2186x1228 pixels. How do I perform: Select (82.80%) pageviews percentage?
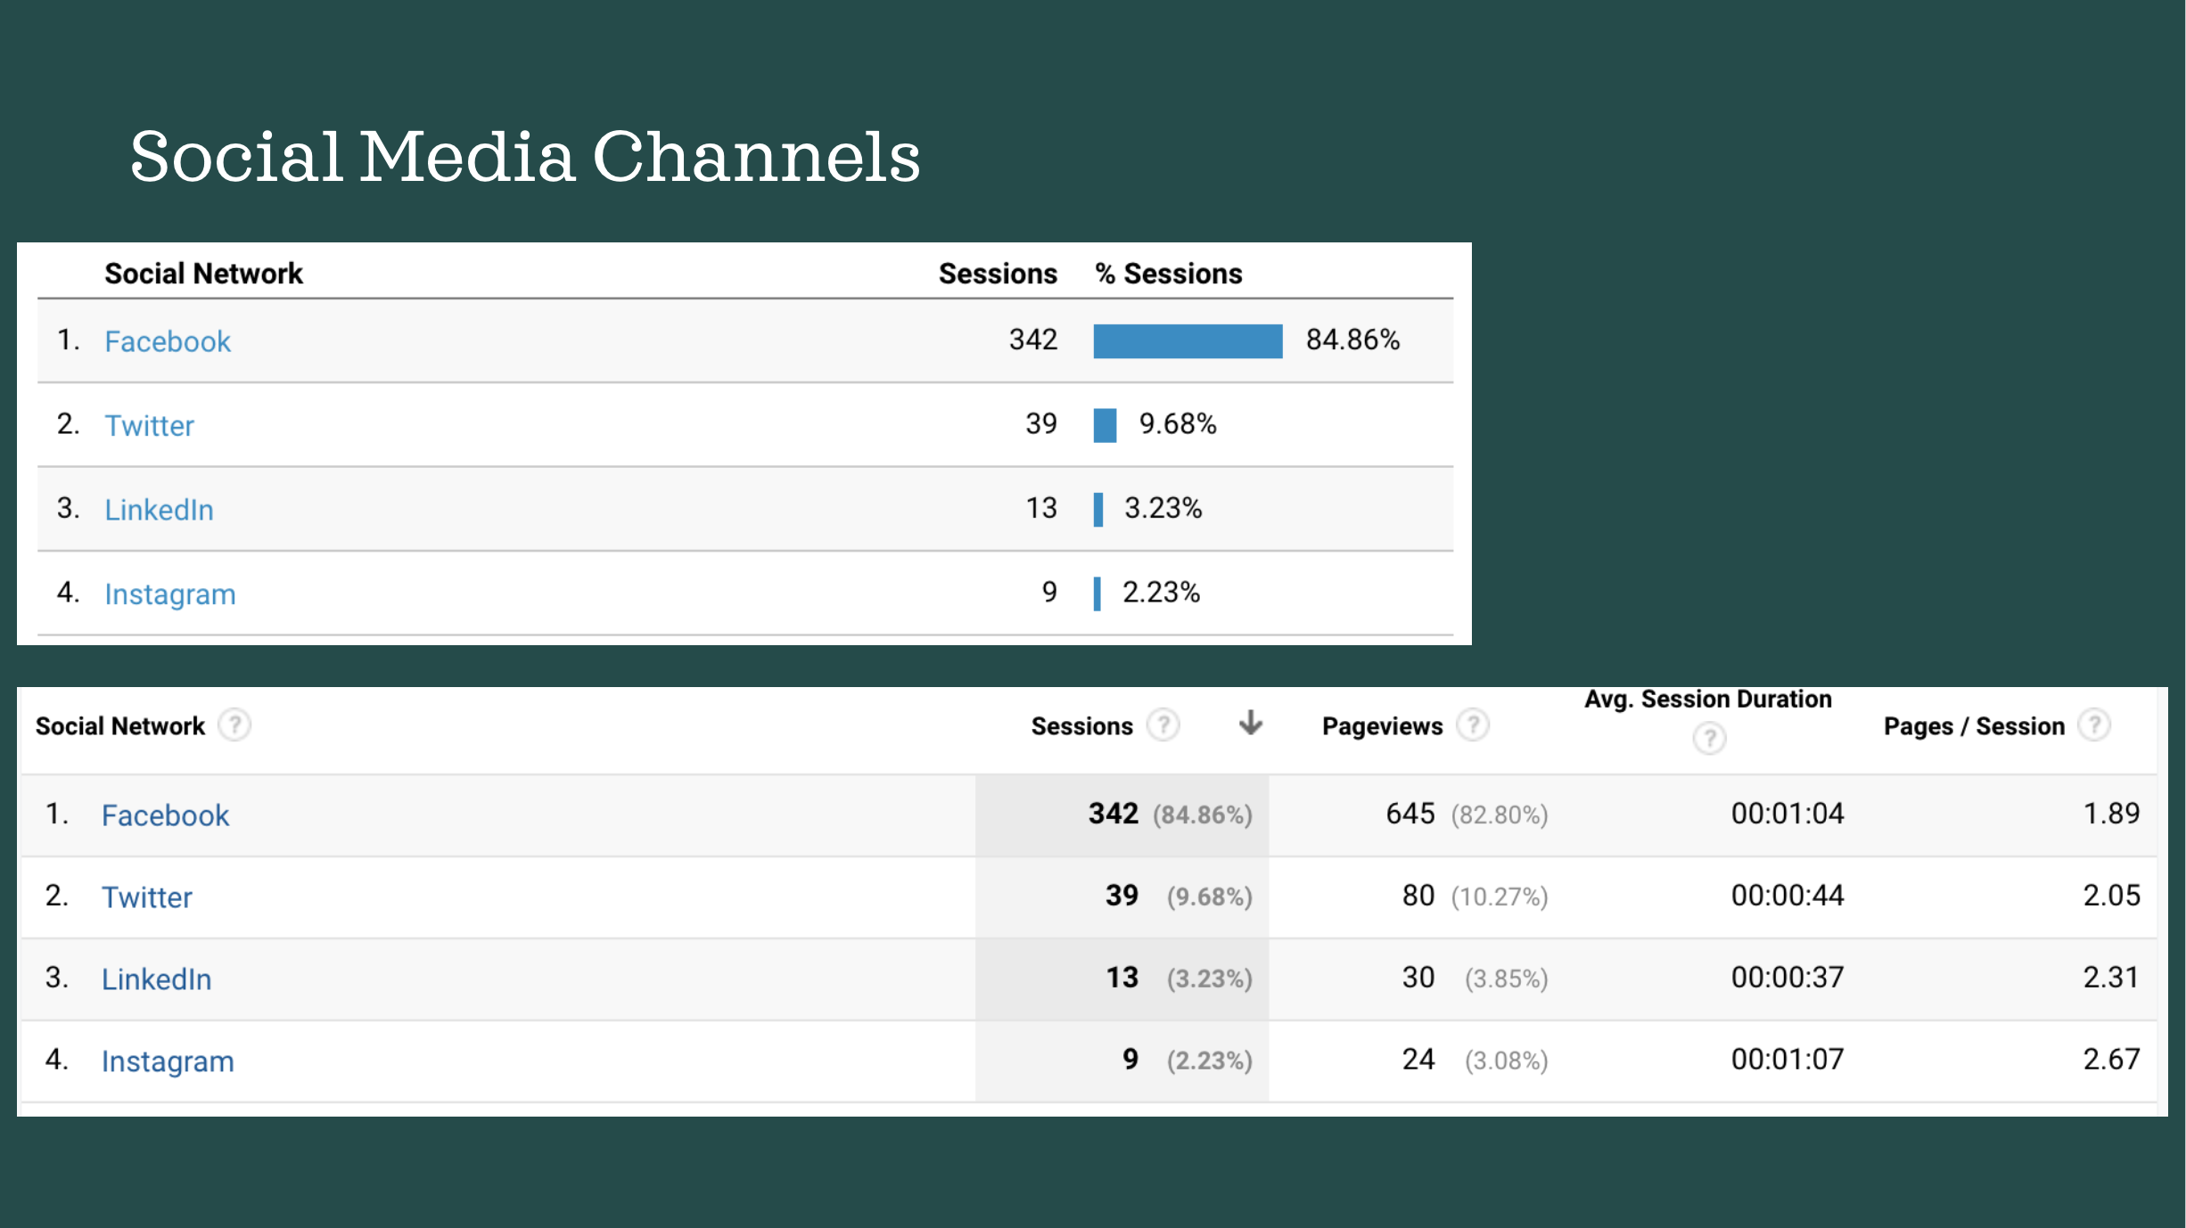coord(1500,815)
